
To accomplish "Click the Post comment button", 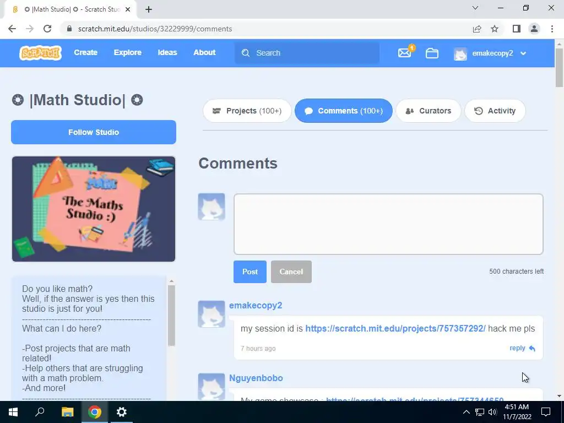I will [x=250, y=272].
